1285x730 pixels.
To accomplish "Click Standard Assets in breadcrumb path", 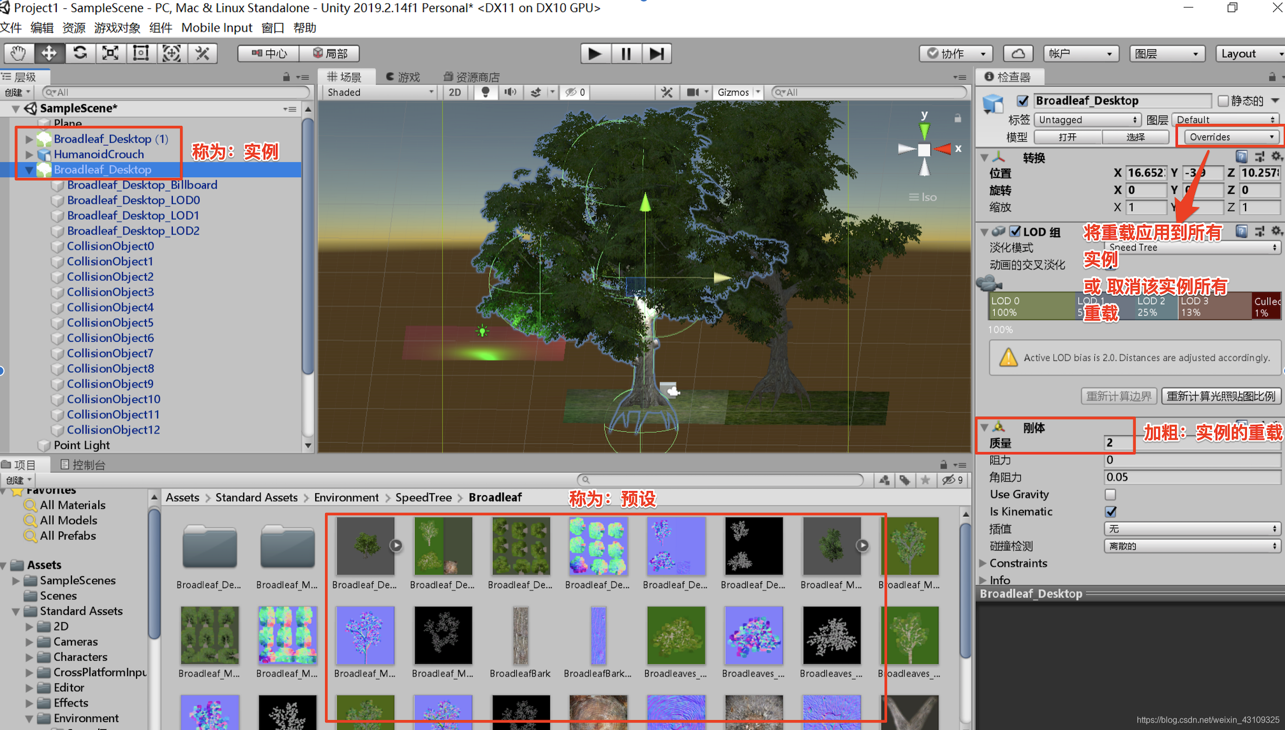I will 256,497.
